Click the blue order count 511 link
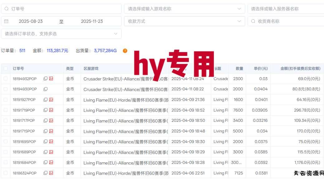This screenshot has height=181, width=324. click(22, 50)
